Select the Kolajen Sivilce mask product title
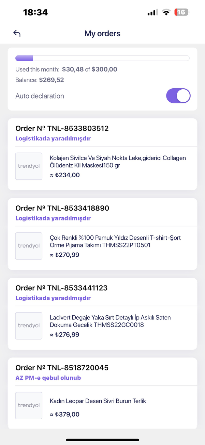This screenshot has width=205, height=445. tap(118, 162)
